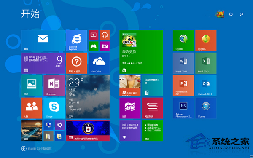Open the OneDrive cloud tile
The width and height of the screenshot is (253, 158).
[99, 63]
